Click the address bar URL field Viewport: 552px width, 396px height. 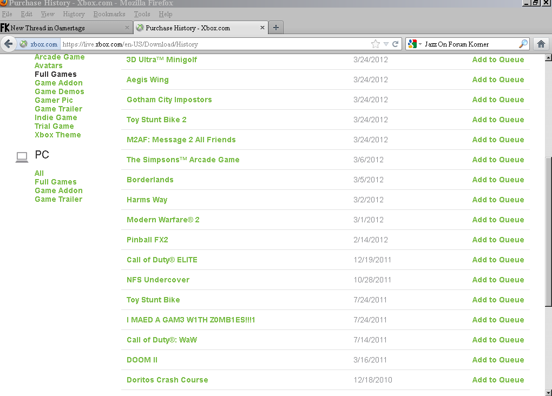point(215,44)
